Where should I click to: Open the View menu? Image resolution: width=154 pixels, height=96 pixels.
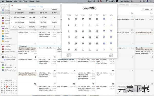25,1
